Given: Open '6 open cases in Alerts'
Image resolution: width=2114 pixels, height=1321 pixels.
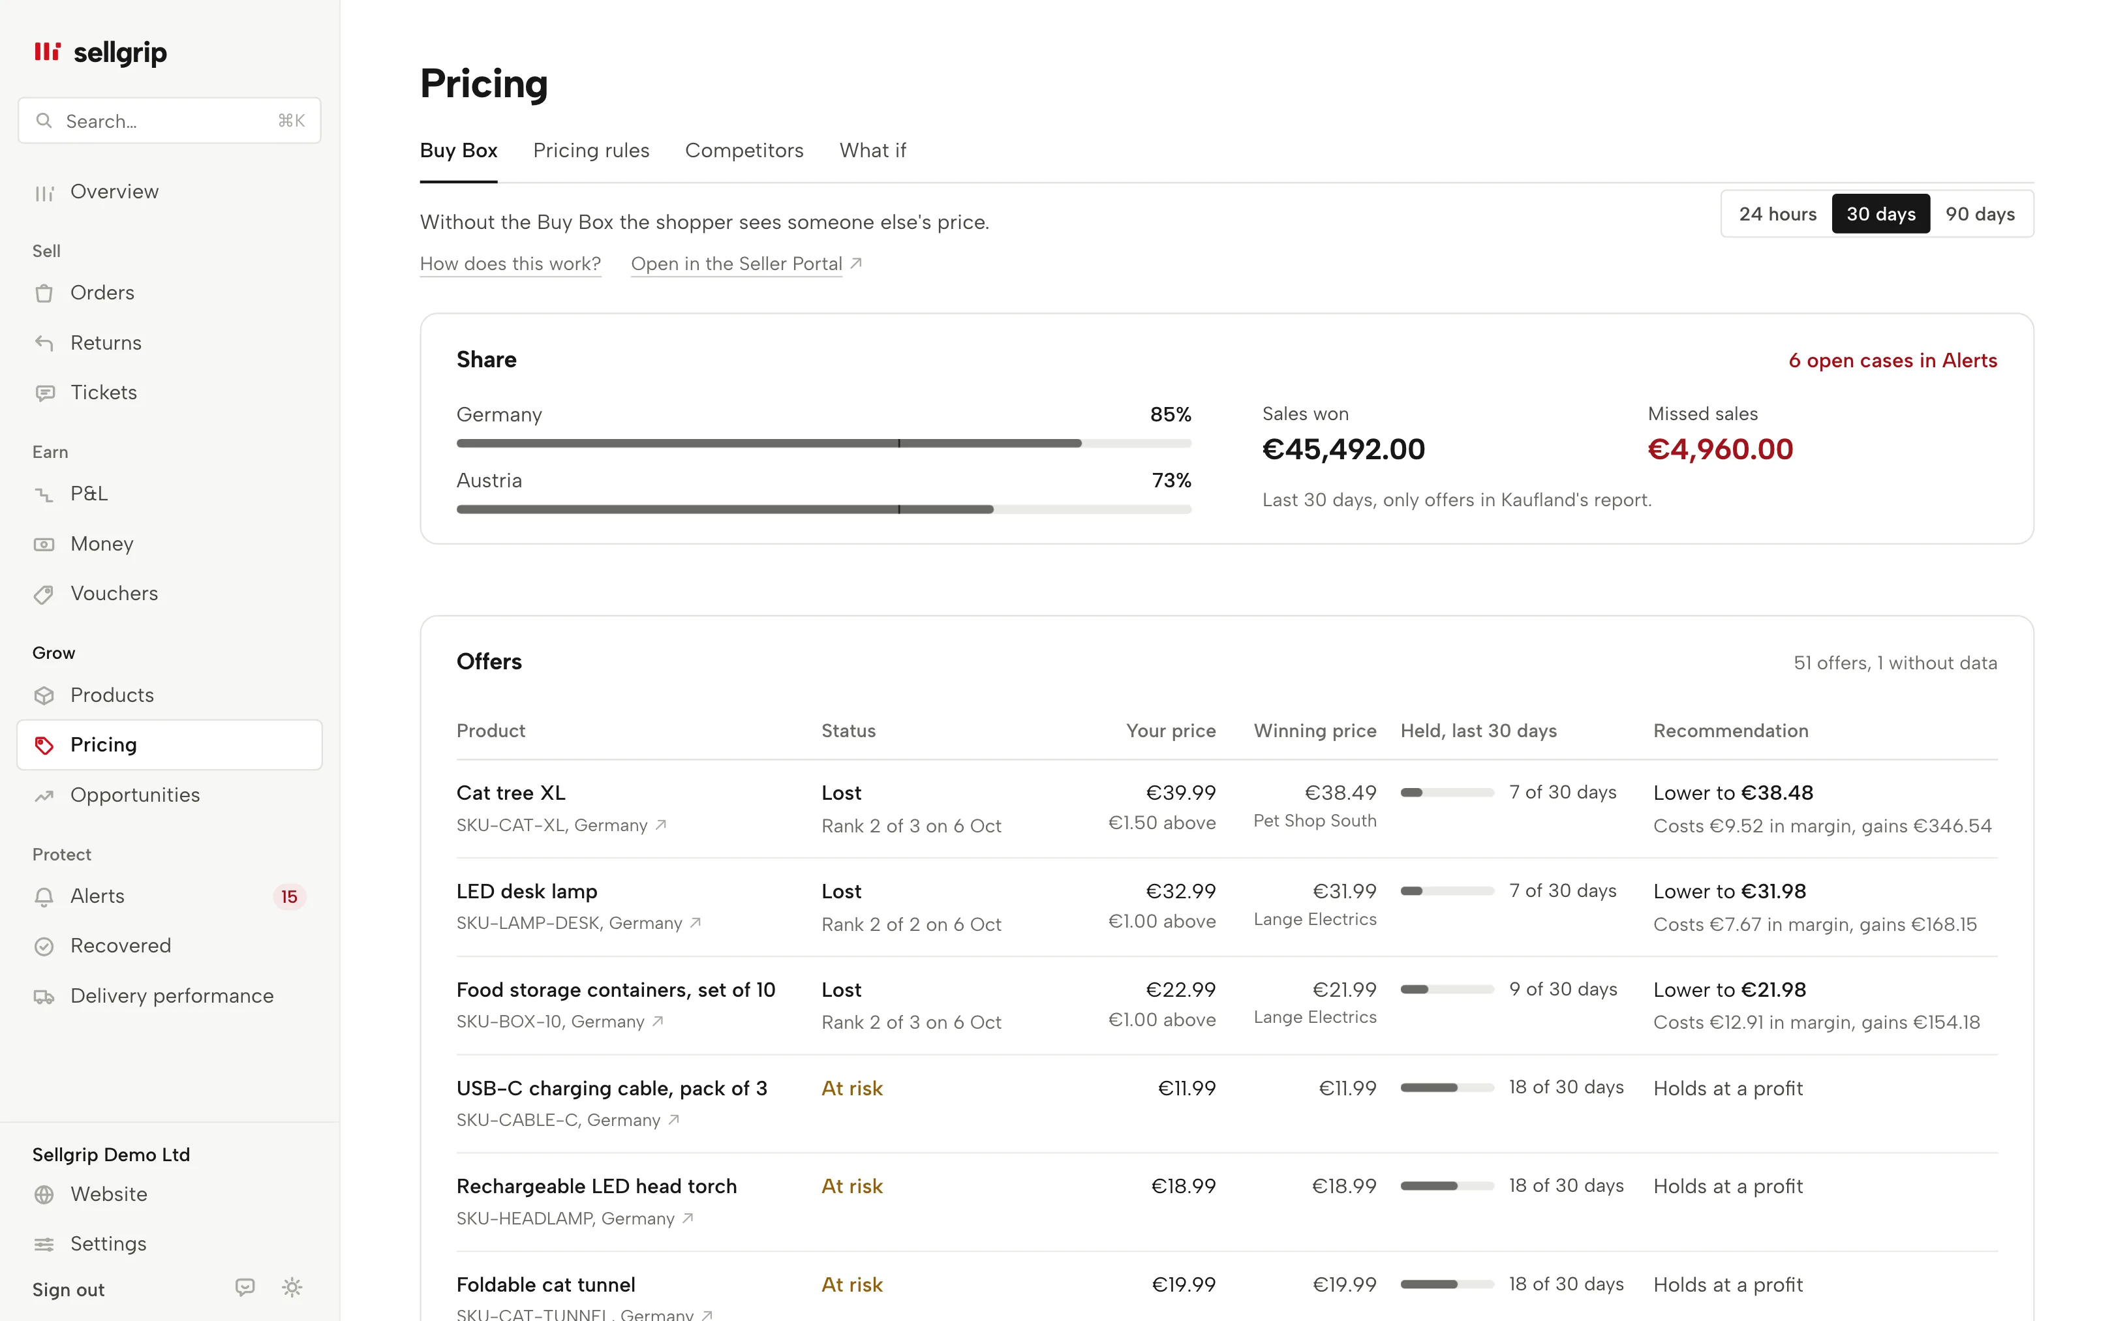Looking at the screenshot, I should [x=1892, y=361].
